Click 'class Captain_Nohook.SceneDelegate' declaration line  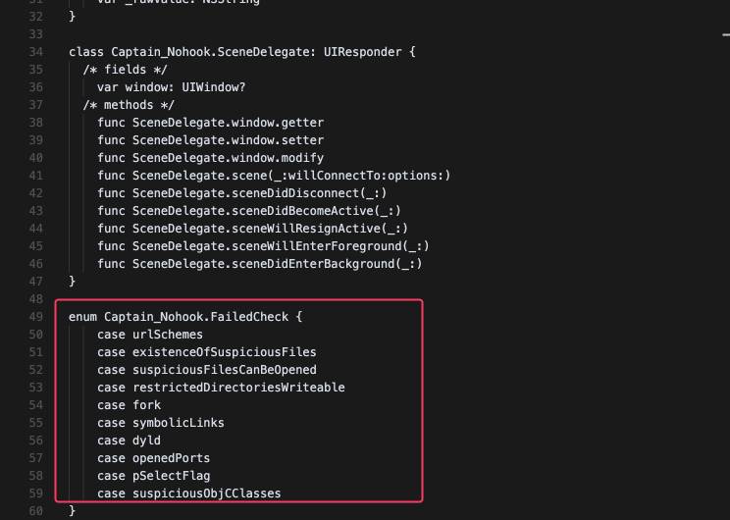(241, 52)
